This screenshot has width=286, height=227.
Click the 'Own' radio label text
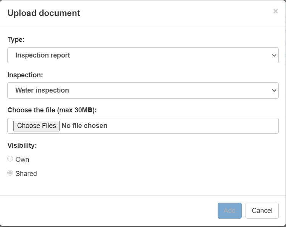pos(22,160)
